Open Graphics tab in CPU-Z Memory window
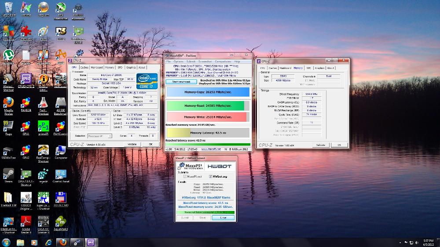440x247 pixels. [319, 68]
